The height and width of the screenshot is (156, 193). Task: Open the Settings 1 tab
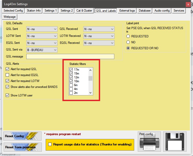coord(51,11)
